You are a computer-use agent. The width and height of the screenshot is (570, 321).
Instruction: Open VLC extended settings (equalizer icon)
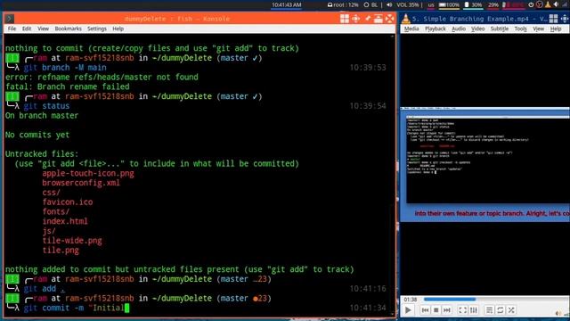coord(474,310)
